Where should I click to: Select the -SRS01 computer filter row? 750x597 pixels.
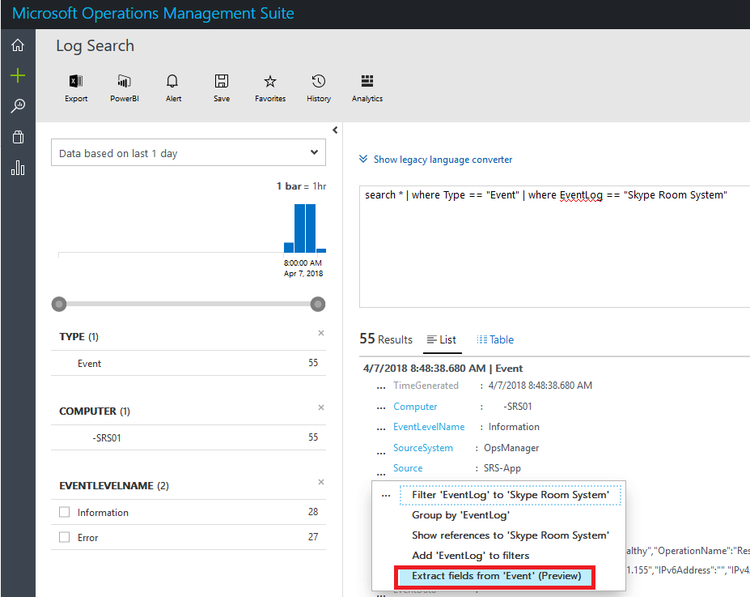tap(189, 437)
